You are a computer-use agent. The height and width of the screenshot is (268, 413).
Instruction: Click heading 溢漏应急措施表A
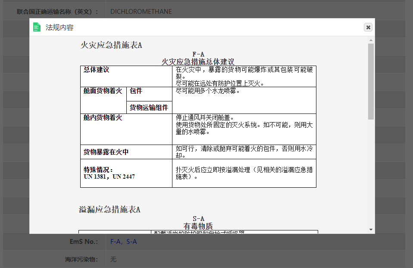coord(110,209)
